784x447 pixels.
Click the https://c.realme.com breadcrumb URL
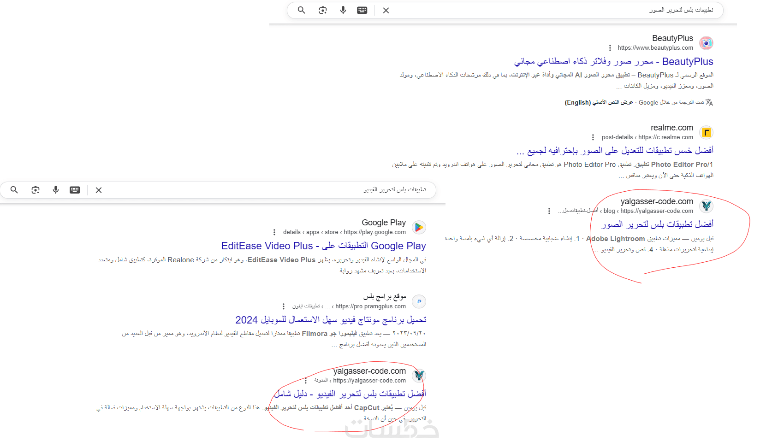click(x=647, y=137)
